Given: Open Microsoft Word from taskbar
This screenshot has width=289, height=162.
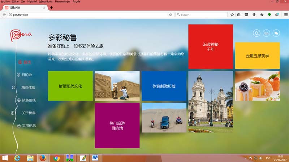Looking at the screenshot, I should pyautogui.click(x=95, y=158).
